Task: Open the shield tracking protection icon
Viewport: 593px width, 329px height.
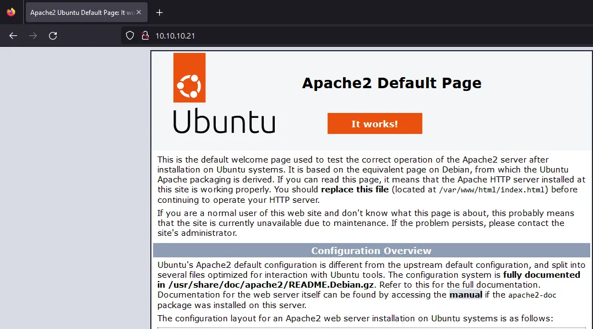Action: tap(129, 35)
